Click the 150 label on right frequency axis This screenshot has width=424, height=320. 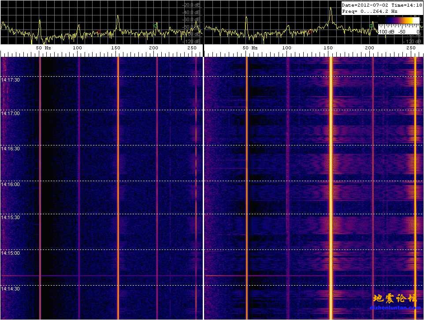[x=328, y=48]
